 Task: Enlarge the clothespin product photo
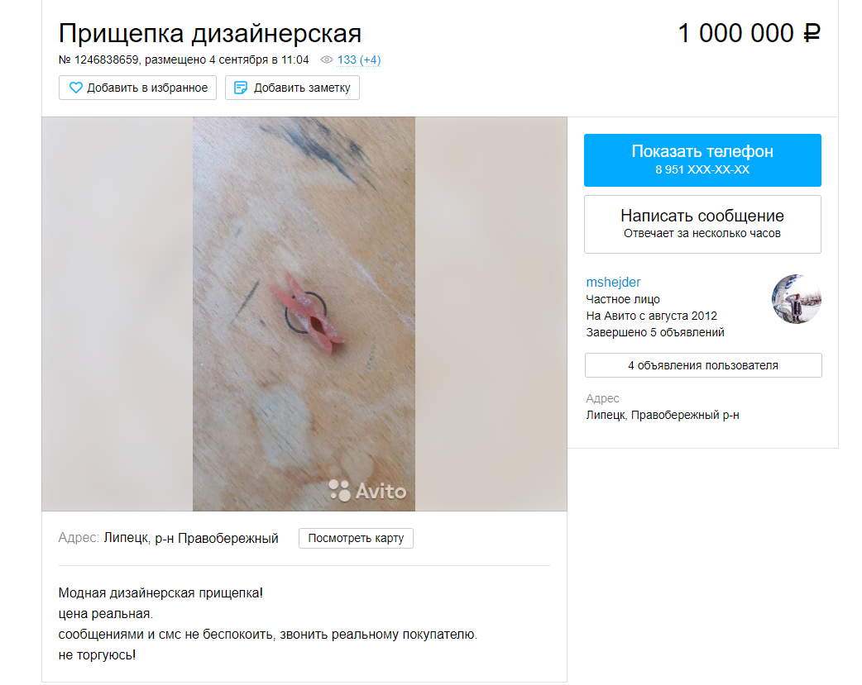(304, 314)
